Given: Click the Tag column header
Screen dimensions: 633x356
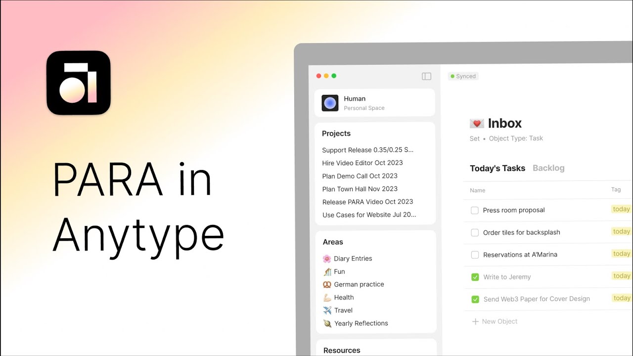Looking at the screenshot, I should [616, 189].
